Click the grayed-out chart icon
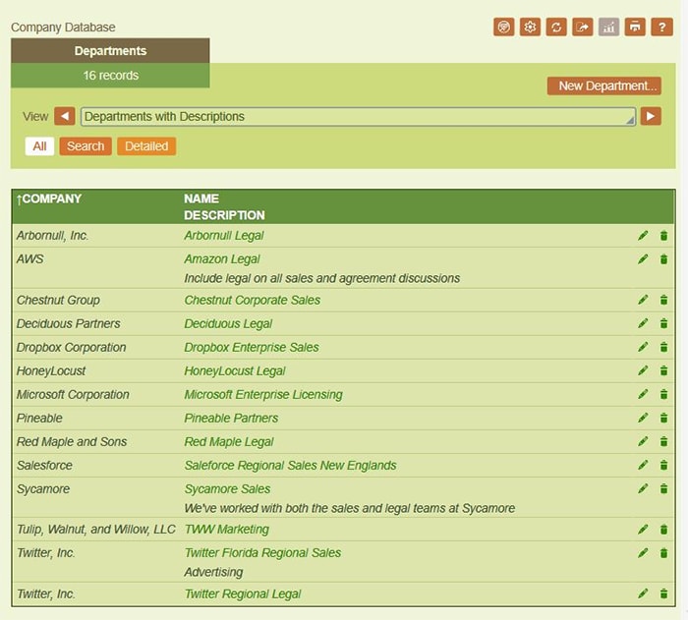Image resolution: width=688 pixels, height=620 pixels. (x=609, y=27)
